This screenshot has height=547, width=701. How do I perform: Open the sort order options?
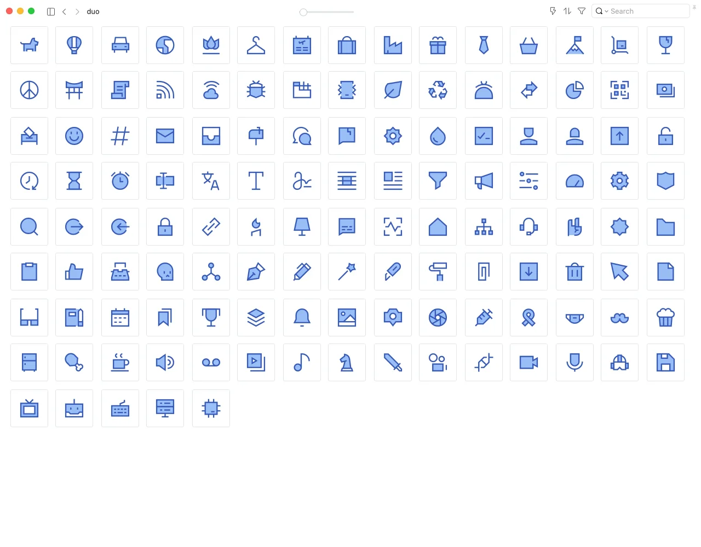567,11
